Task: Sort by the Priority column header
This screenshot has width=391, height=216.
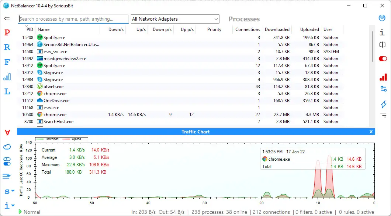Action: pos(214,29)
